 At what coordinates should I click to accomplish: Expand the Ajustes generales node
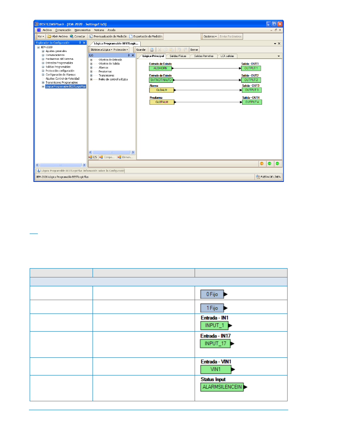click(43, 51)
